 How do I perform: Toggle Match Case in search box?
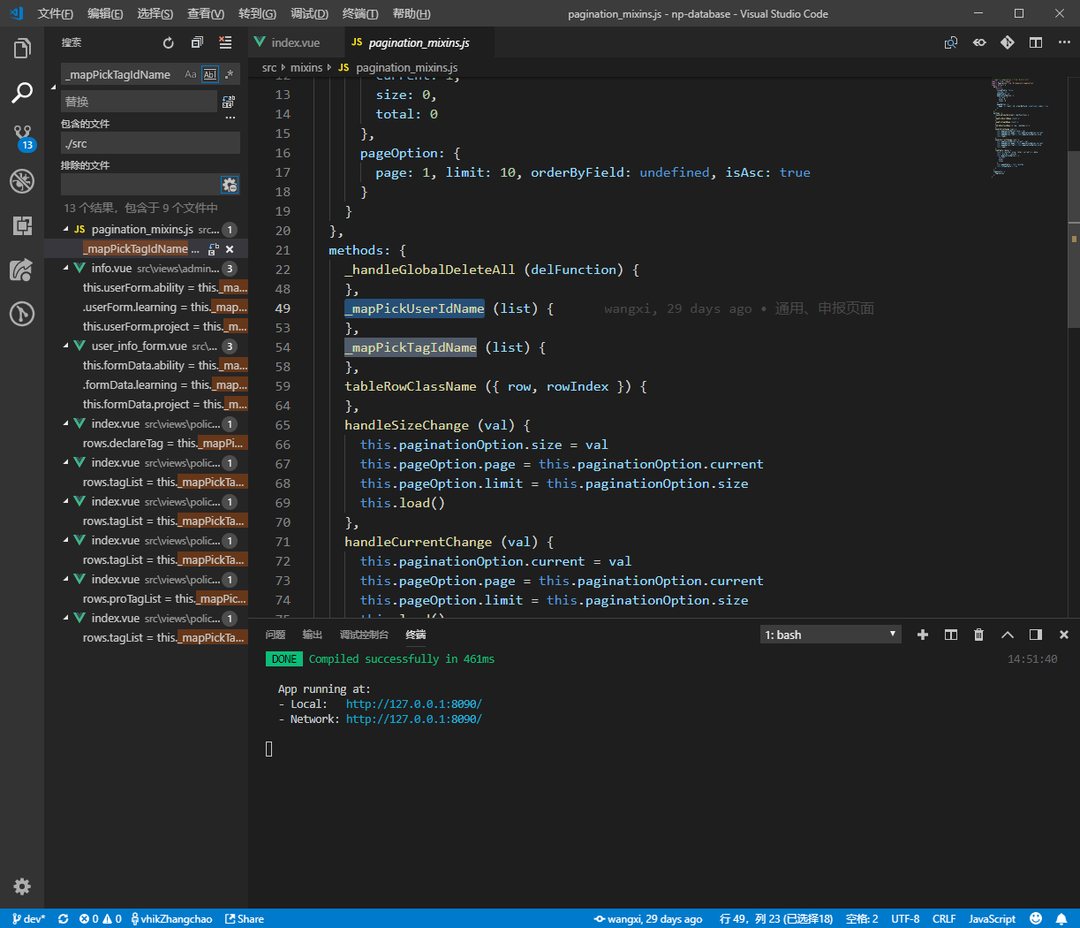tap(191, 75)
